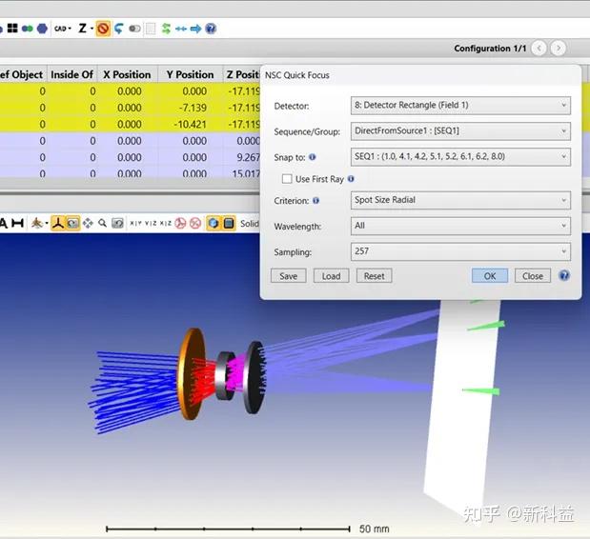The height and width of the screenshot is (539, 590).
Task: Switch to the Y|Z view
Action: point(151,223)
